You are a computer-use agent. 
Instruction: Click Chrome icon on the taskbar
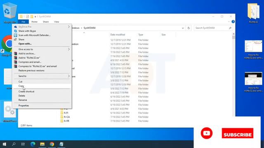pyautogui.click(x=52, y=144)
